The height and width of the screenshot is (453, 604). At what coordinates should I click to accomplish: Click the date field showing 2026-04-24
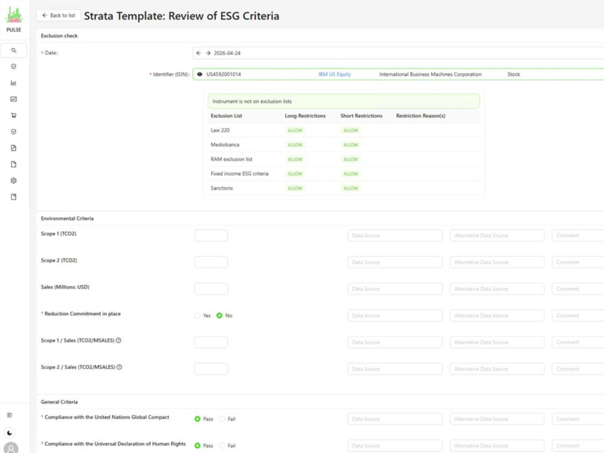(398, 53)
